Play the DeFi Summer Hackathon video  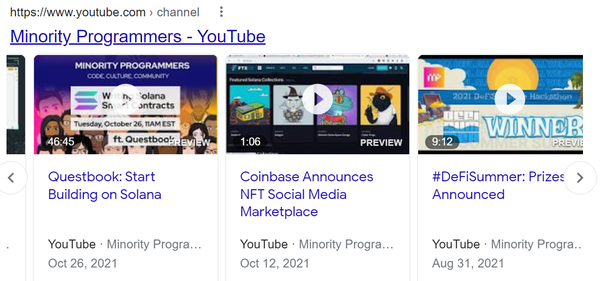[509, 99]
